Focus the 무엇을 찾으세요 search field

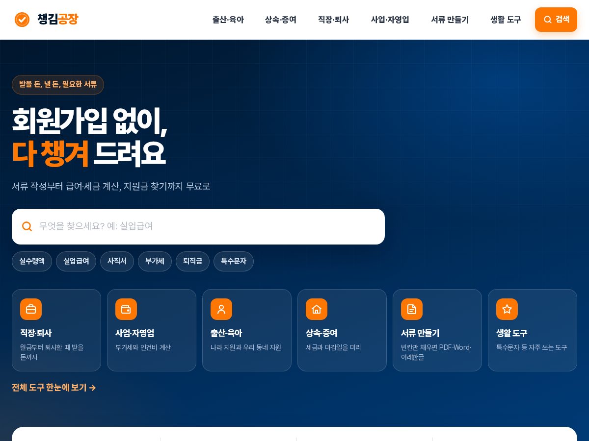[x=198, y=226]
